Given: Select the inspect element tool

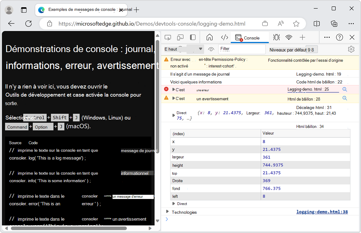Looking at the screenshot, I should pyautogui.click(x=168, y=37).
